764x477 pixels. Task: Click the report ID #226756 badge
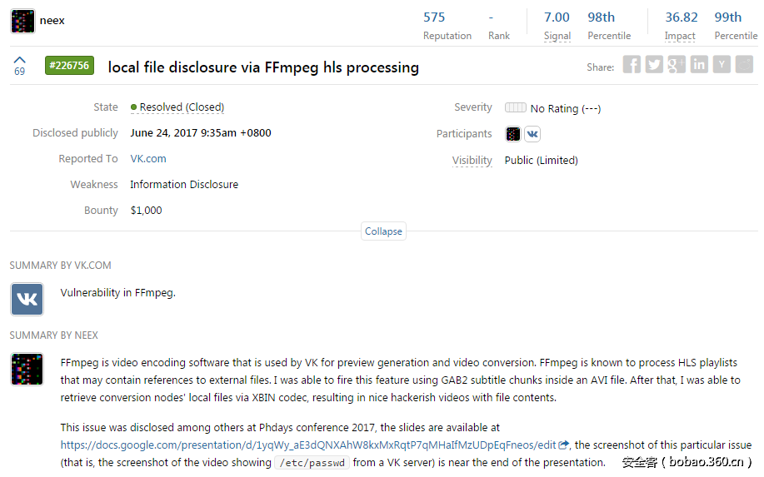[x=69, y=66]
